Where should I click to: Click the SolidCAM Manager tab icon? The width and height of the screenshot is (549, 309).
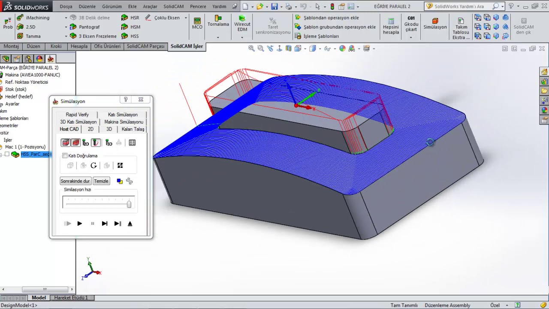pyautogui.click(x=50, y=59)
